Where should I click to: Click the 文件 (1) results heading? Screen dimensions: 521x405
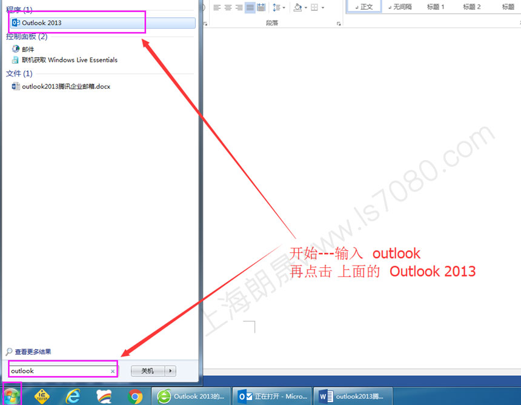point(19,73)
